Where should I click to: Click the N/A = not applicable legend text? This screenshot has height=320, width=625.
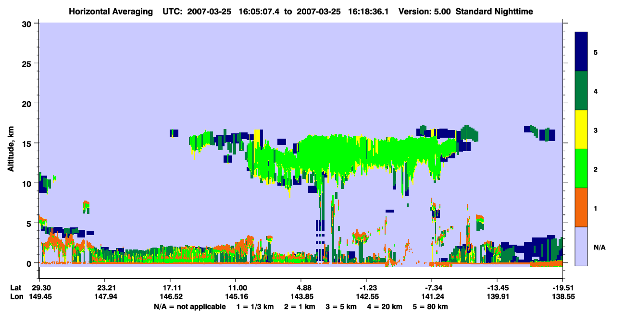(x=189, y=307)
